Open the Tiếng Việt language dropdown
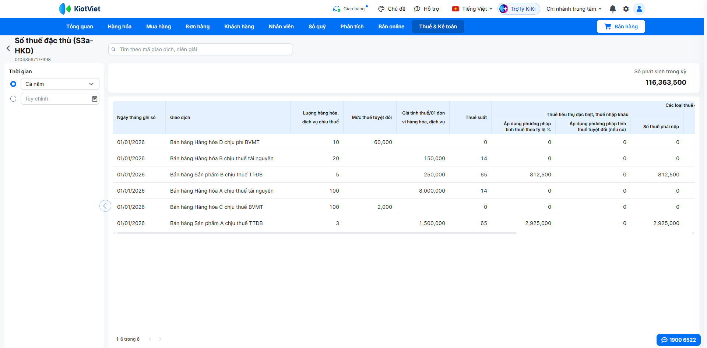Screen dimensions: 707x348 pos(472,9)
